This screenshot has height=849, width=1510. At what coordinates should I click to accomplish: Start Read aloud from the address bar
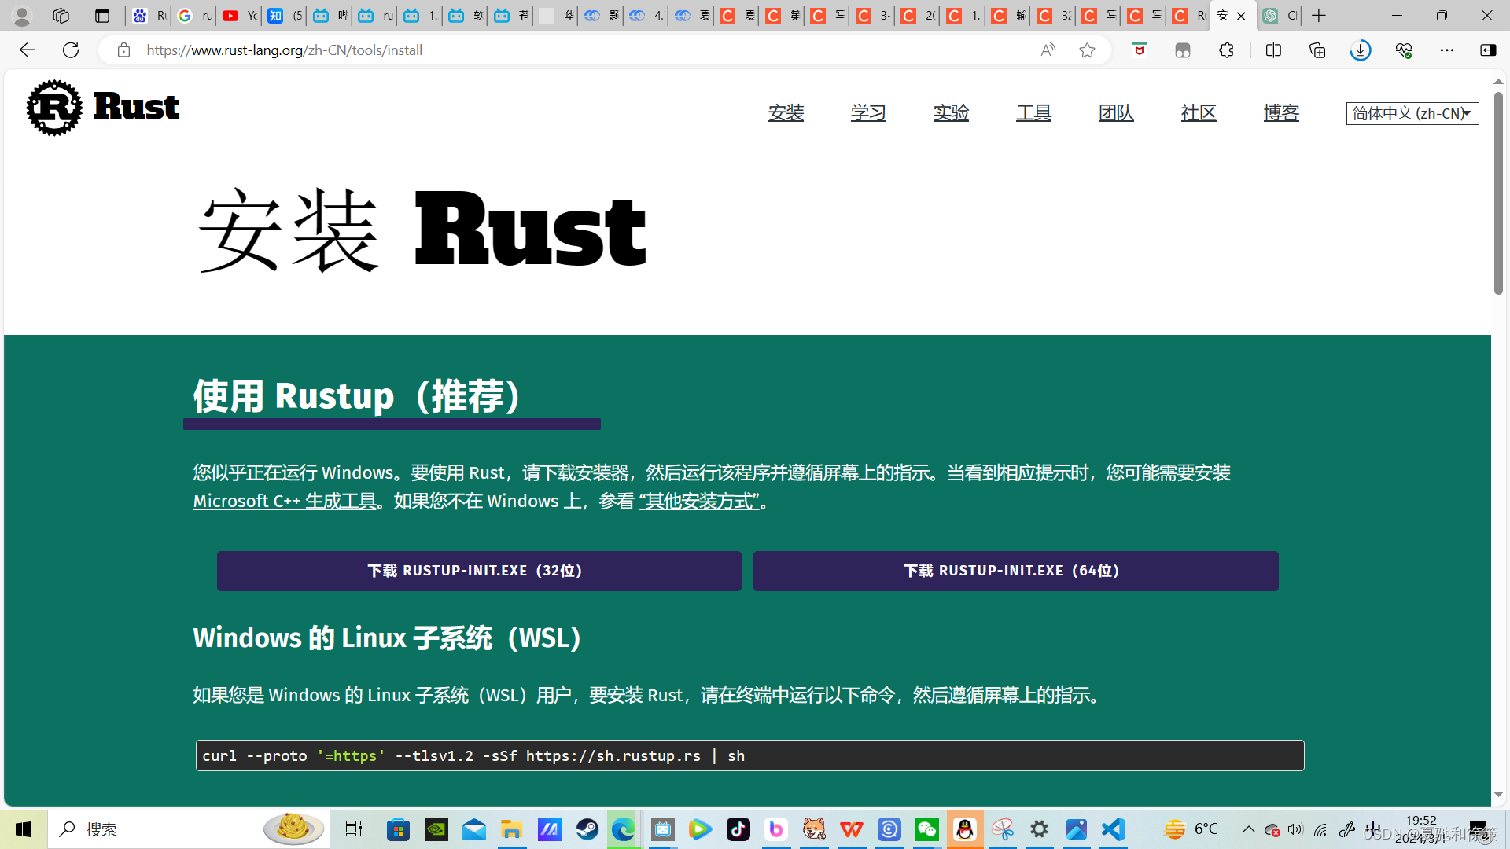click(1047, 50)
